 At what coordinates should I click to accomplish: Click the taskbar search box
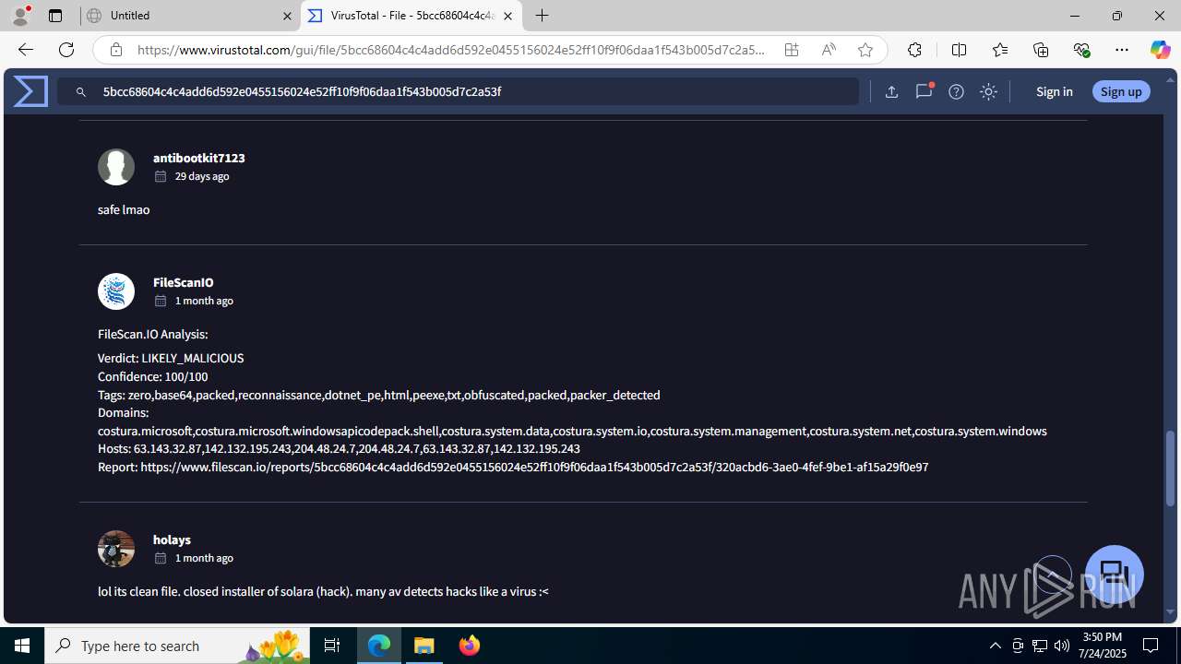coord(177,646)
